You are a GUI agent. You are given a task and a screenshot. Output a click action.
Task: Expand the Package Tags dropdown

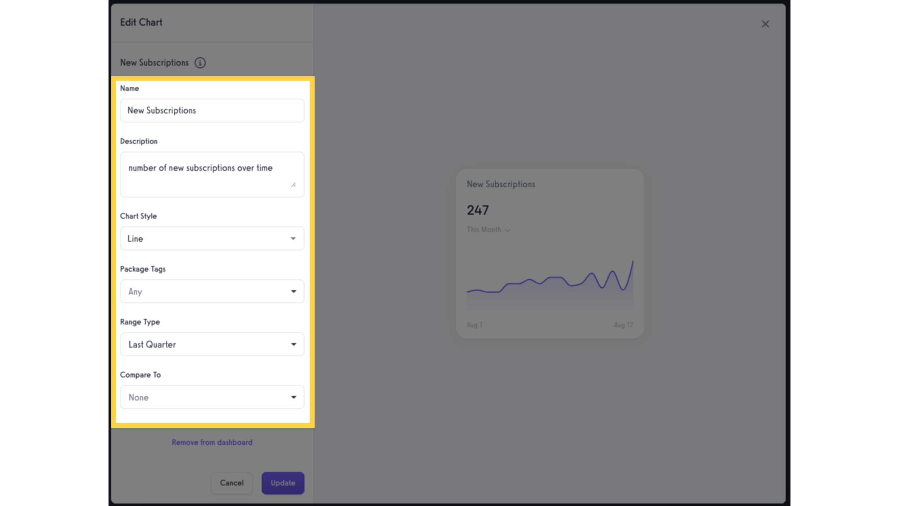click(212, 291)
